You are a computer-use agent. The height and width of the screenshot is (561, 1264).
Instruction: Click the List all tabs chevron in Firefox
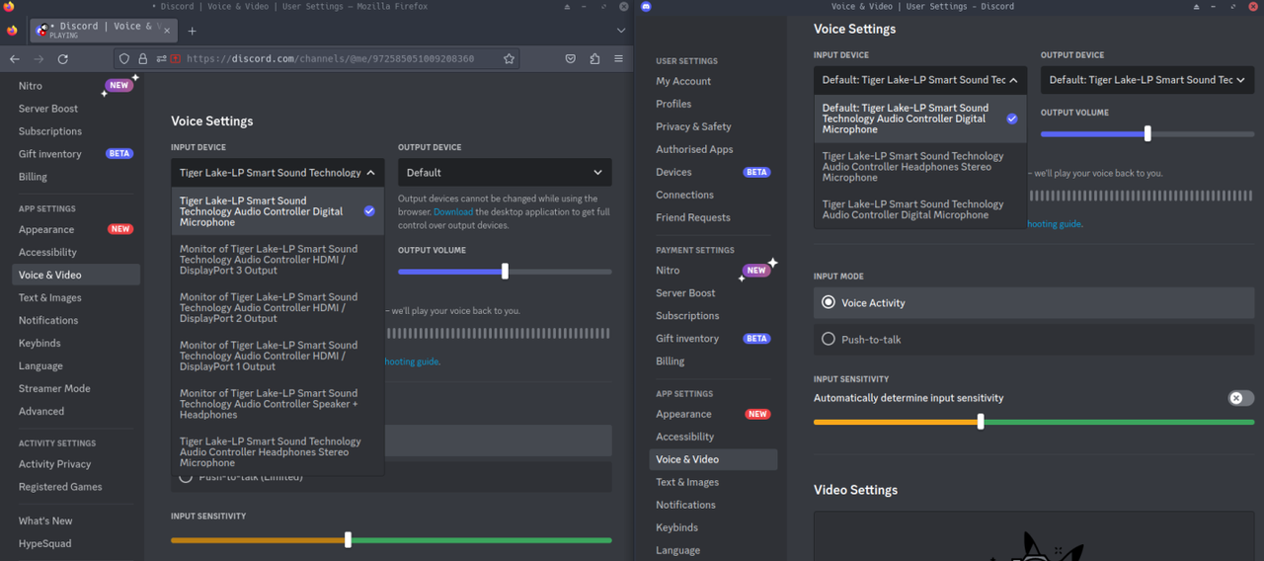tap(620, 31)
